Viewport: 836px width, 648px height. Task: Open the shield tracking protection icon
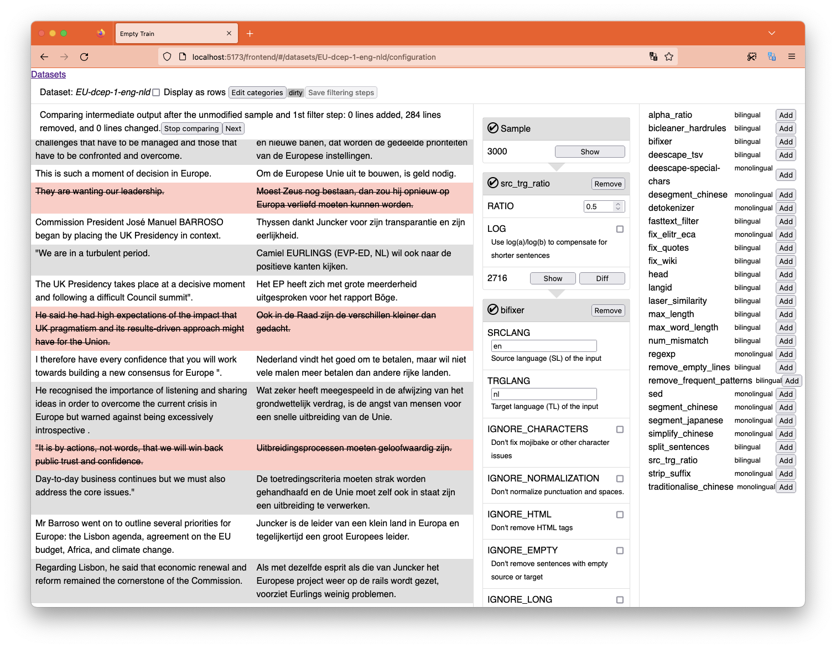[x=167, y=57]
